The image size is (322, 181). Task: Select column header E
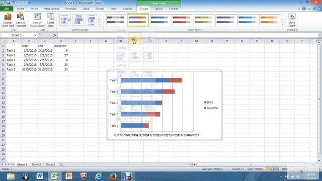tap(75, 41)
